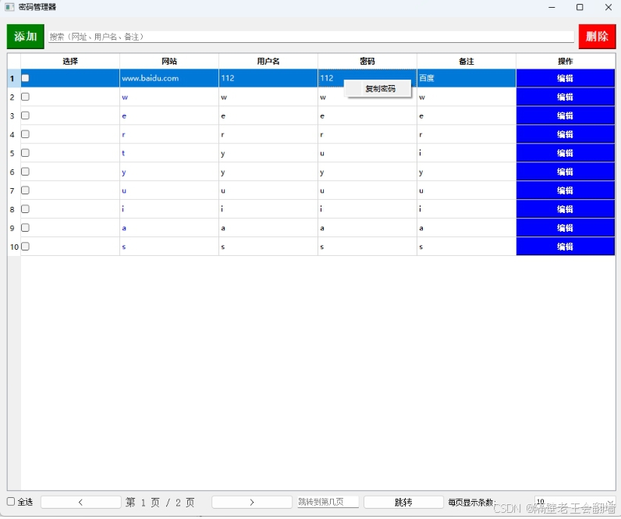Tick the checkbox in row 7
The image size is (621, 519).
pyautogui.click(x=25, y=190)
